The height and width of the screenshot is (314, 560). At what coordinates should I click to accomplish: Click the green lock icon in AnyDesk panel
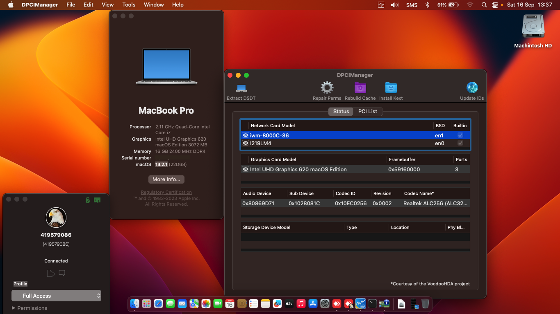click(x=87, y=200)
